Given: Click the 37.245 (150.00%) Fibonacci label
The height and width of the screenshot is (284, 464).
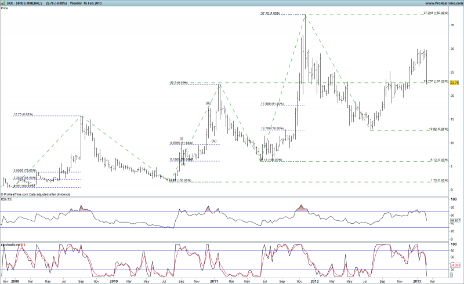Looking at the screenshot, I should [x=436, y=13].
